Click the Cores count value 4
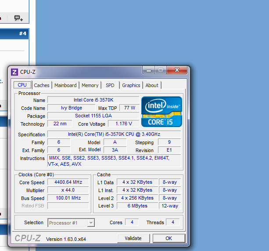 pyautogui.click(x=132, y=222)
